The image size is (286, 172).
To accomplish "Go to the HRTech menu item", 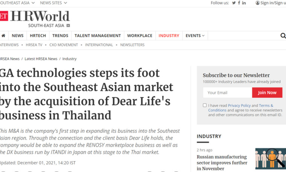I will point(38,36).
